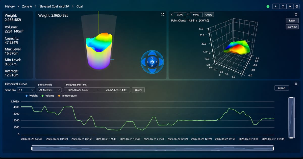Viewport: 303px width, 159px height.
Task: Open the start date-time picker 2026/06/20 14:49
Action: click(x=78, y=90)
